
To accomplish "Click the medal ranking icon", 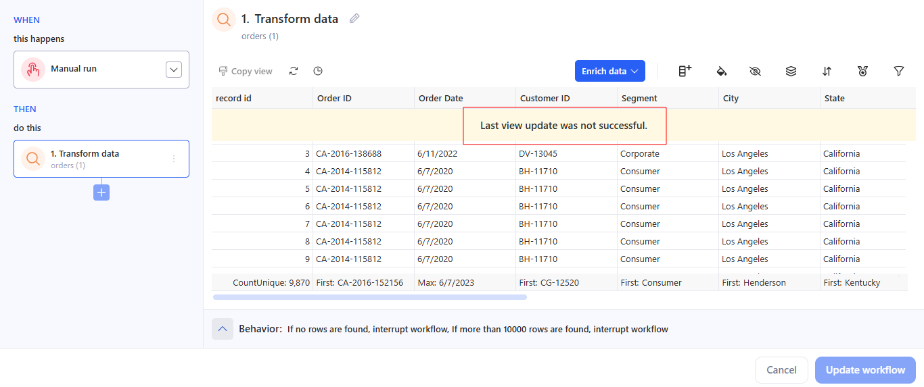I will tap(862, 71).
